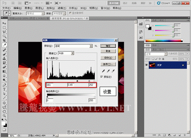Open the Layer menu

[x=39, y=8]
